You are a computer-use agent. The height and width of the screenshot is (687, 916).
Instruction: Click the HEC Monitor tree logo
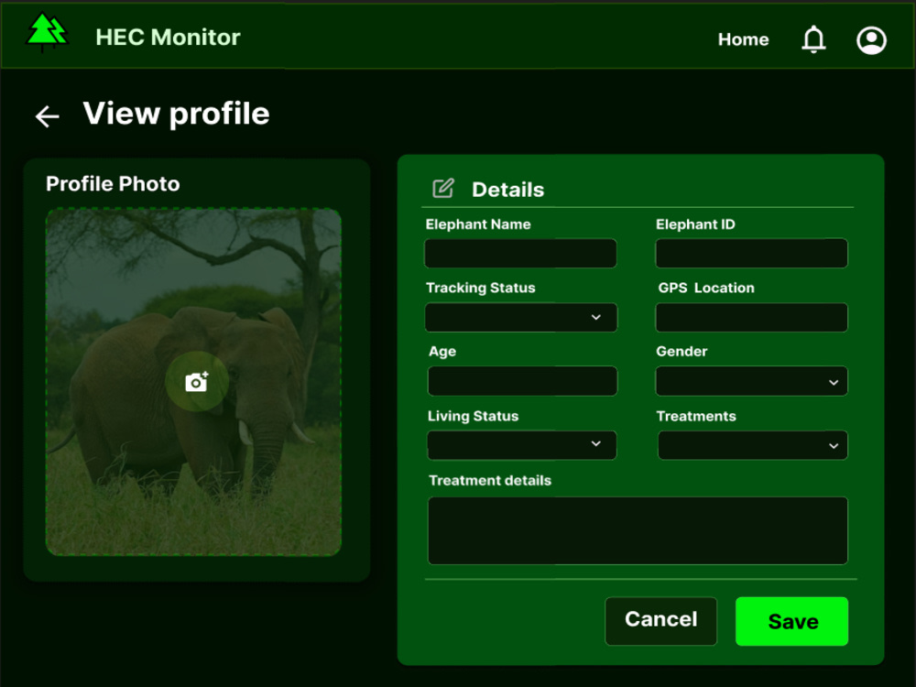point(48,32)
